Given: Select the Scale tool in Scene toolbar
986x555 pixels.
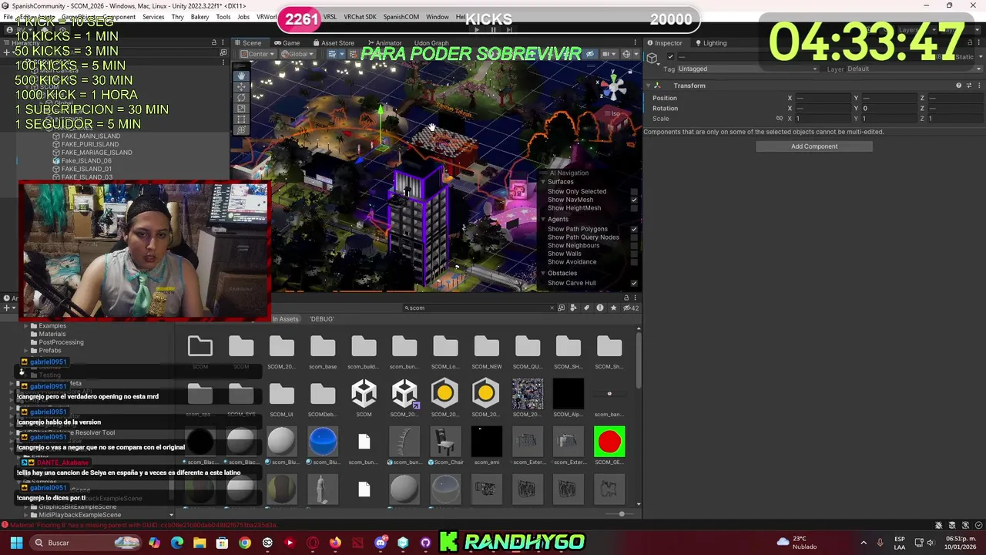Looking at the screenshot, I should click(x=241, y=108).
